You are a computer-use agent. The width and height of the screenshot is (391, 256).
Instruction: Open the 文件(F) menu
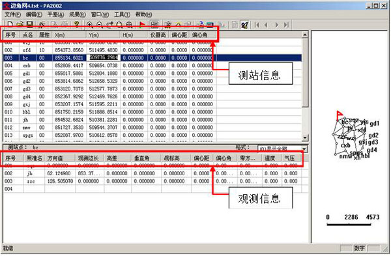(13, 14)
